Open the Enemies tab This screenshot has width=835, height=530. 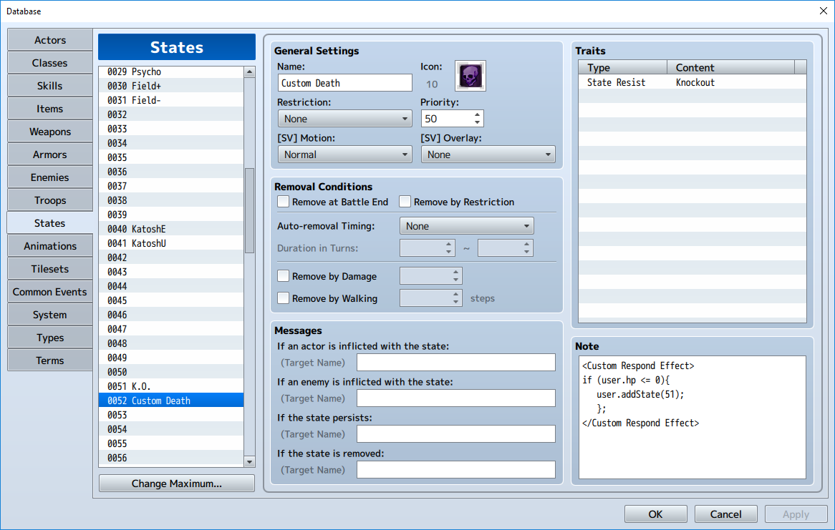point(50,177)
